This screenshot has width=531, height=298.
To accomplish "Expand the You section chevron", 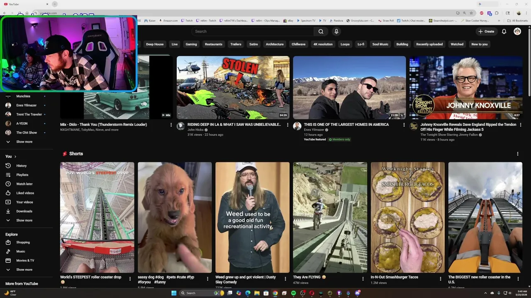I will coord(15,156).
